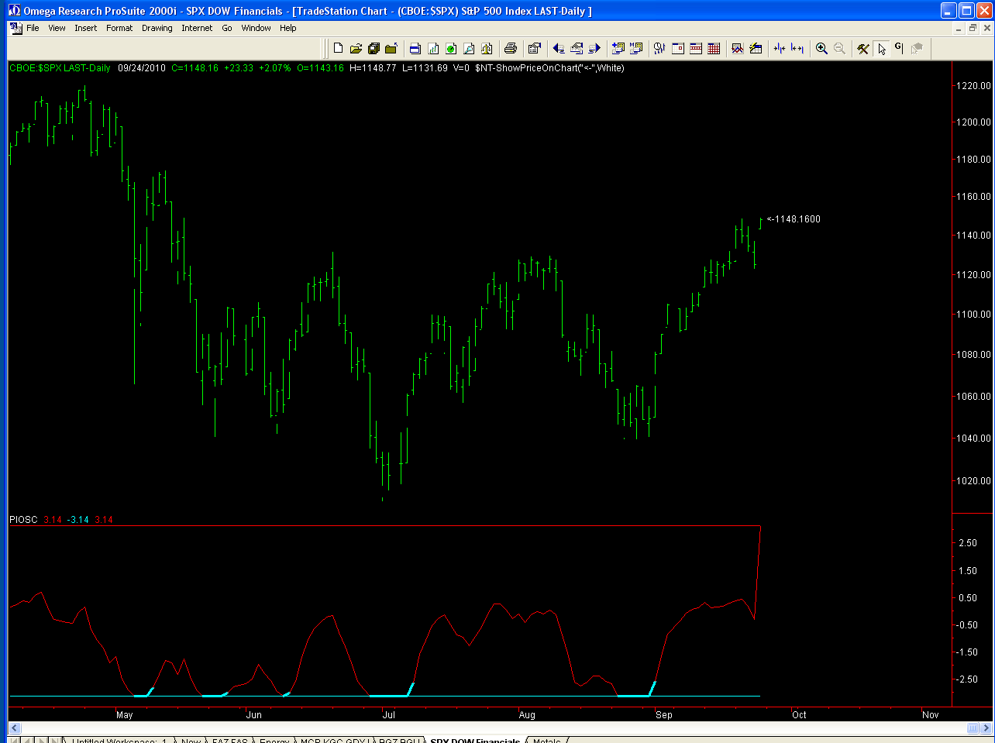
Task: Click the hammer drawing tools icon
Action: tap(863, 48)
